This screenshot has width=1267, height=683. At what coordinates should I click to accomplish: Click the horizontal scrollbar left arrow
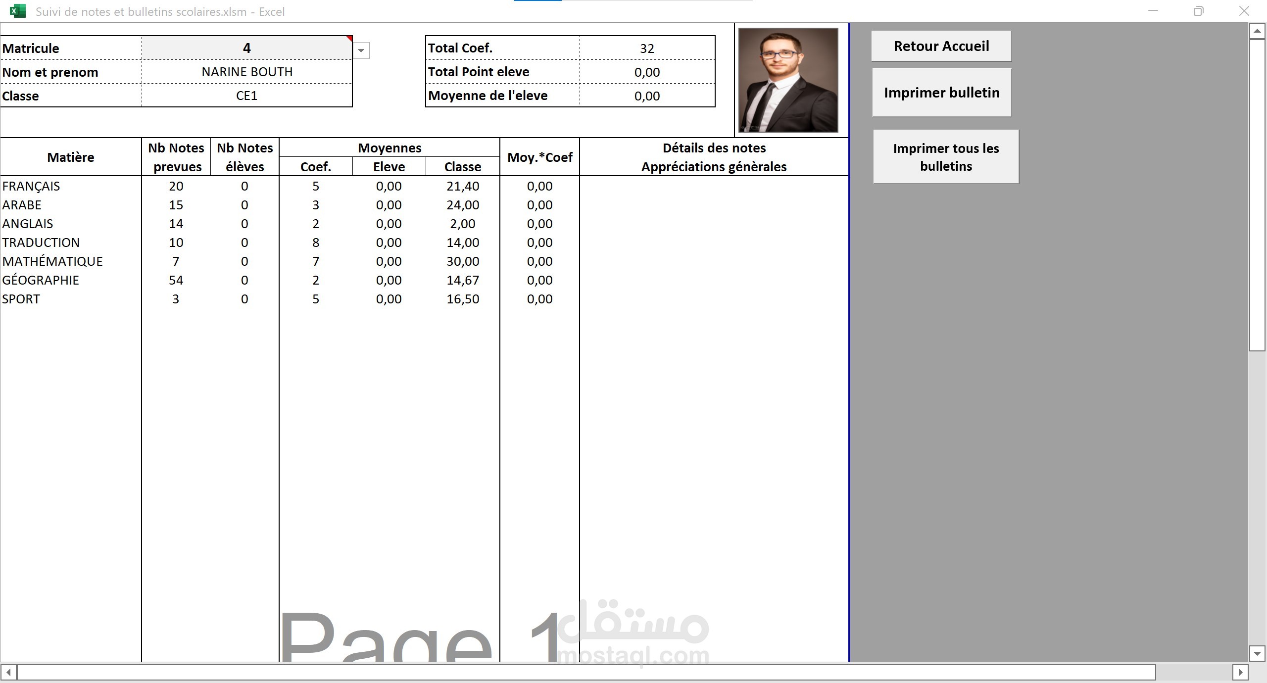pos(8,672)
